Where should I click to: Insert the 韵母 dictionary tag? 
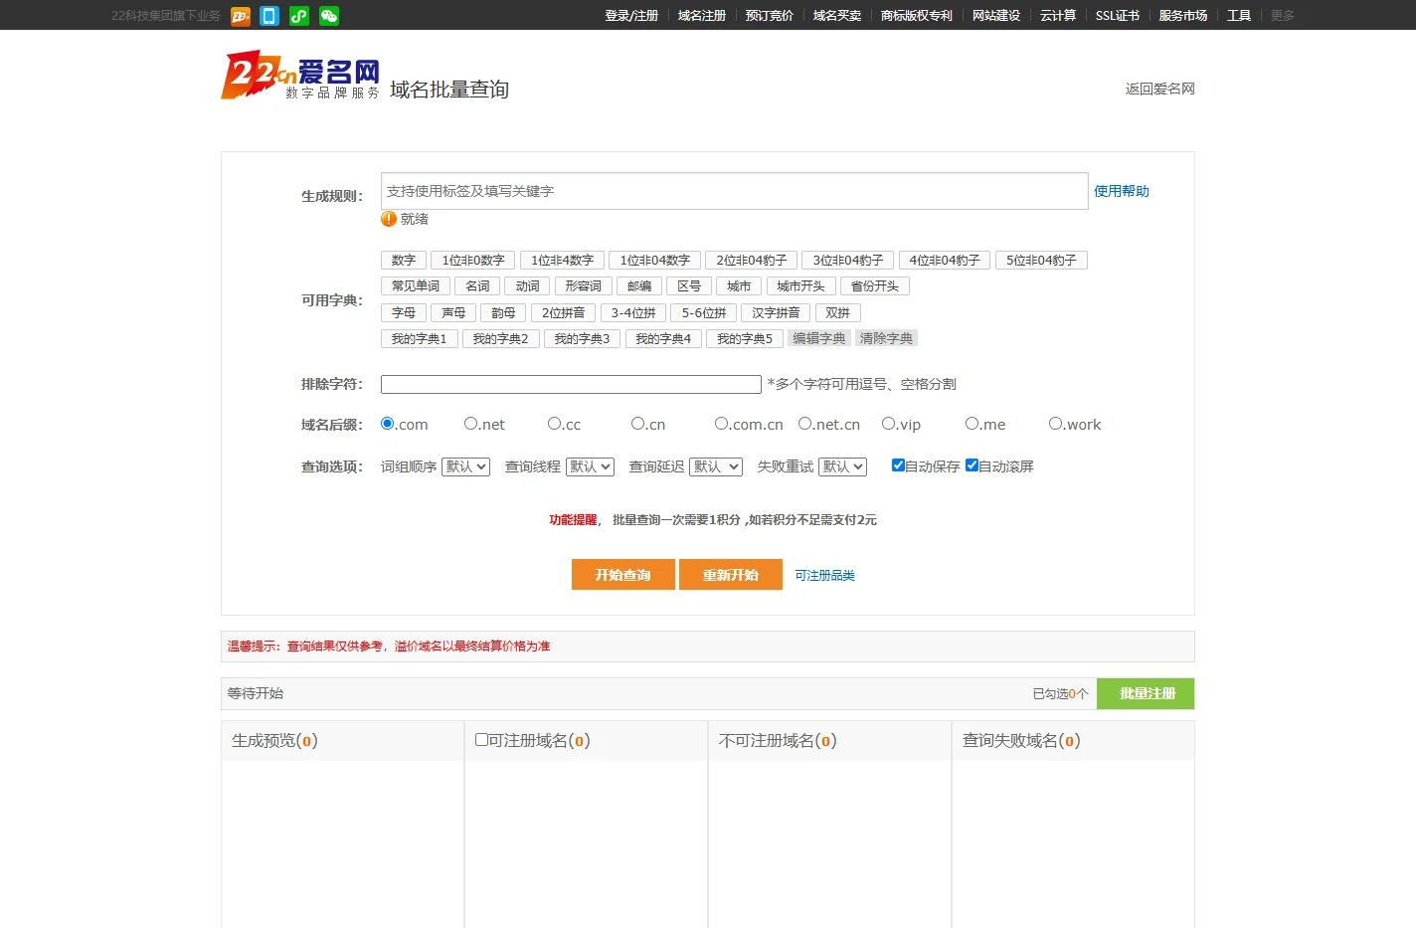(503, 312)
